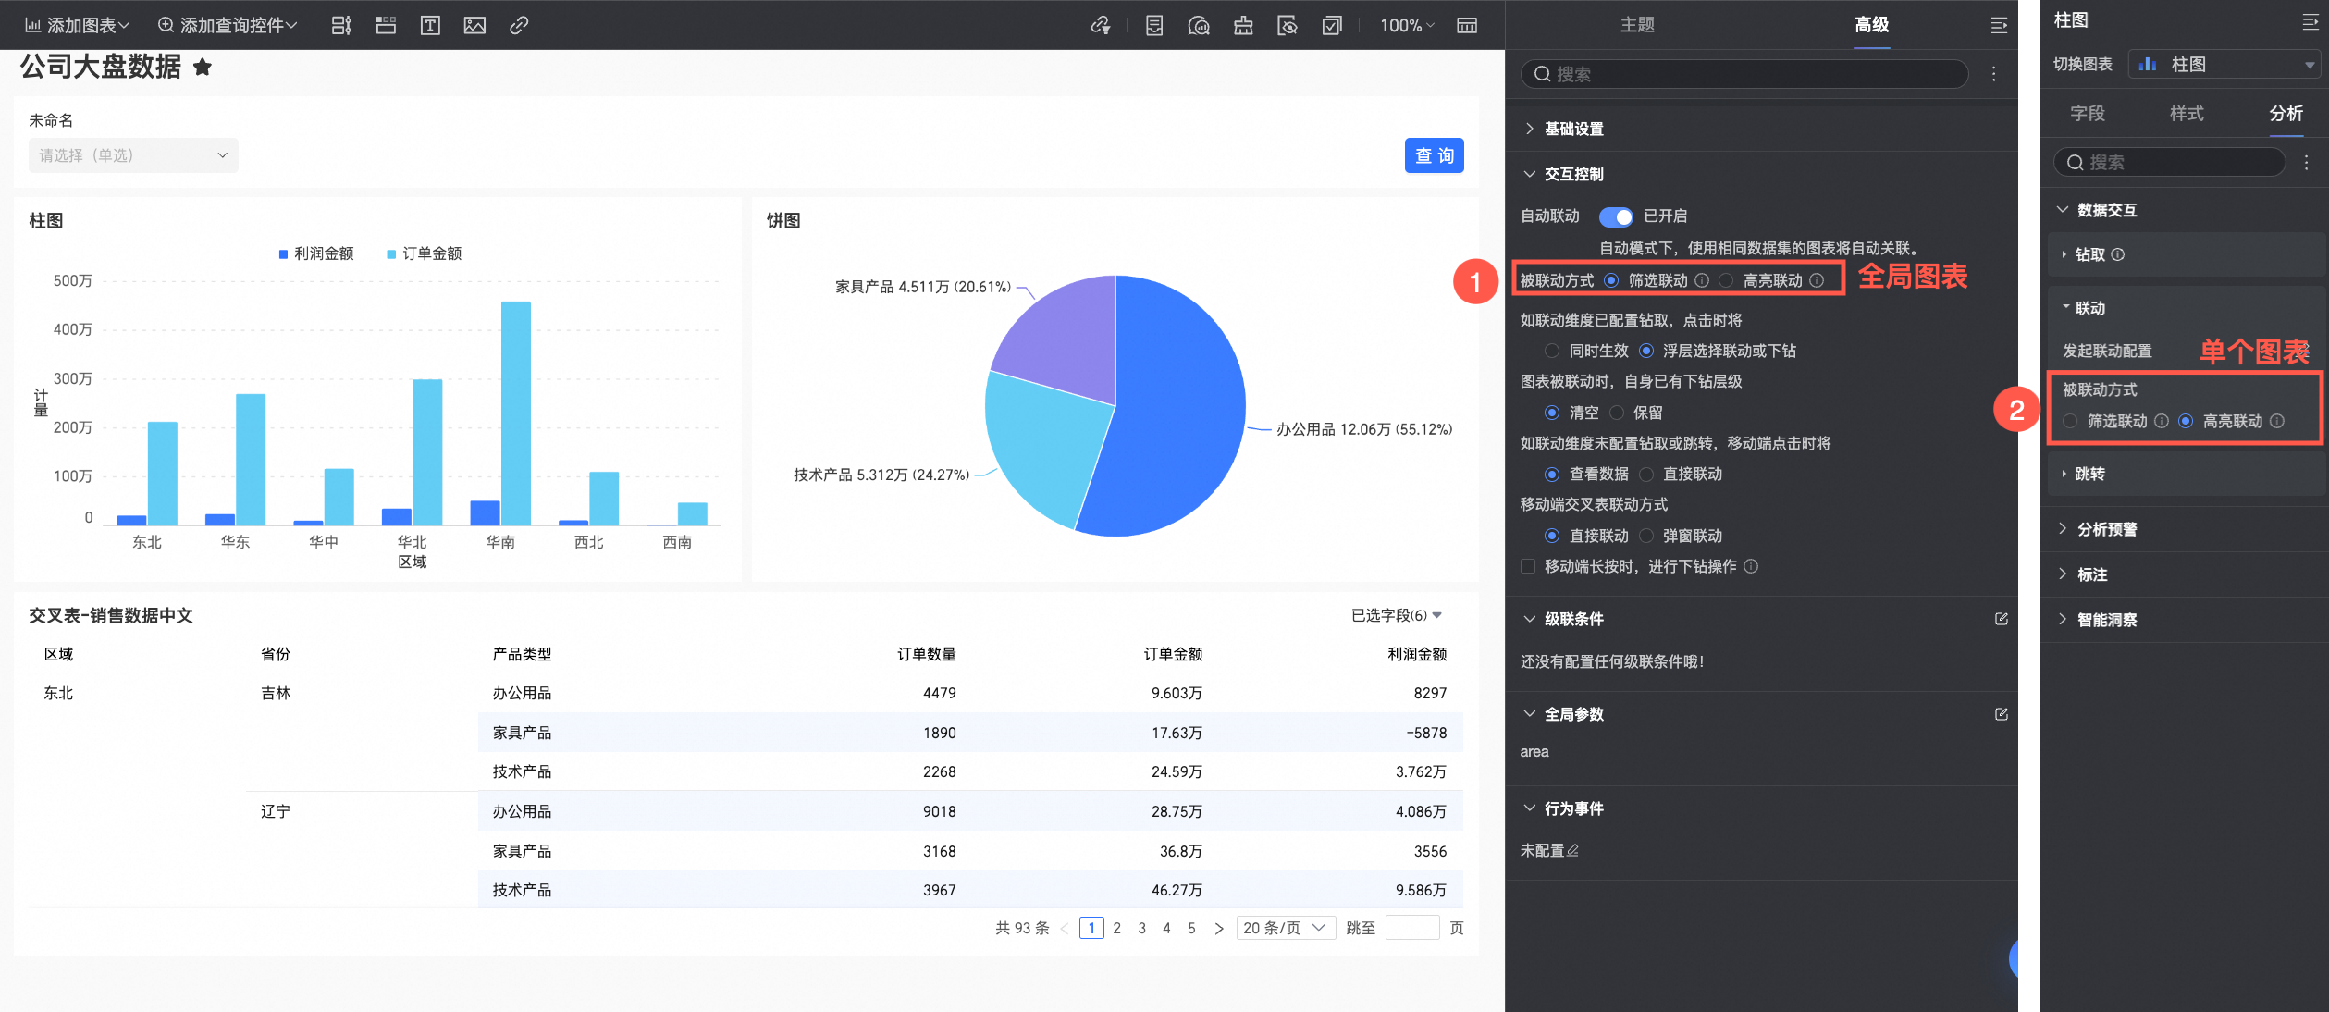Screen dimensions: 2329x1012
Task: Click the 跳至 page number input
Action: (1412, 928)
